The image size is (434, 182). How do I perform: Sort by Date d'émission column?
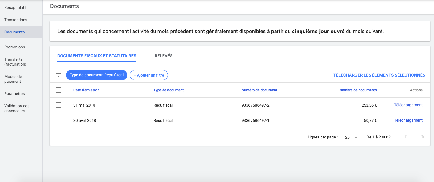[x=86, y=90]
